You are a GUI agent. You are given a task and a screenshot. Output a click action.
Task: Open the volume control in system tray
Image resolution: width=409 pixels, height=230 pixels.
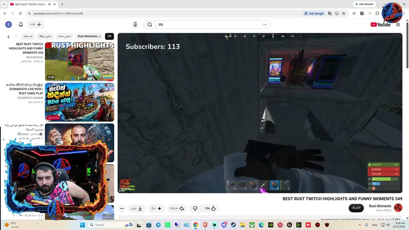click(x=388, y=225)
